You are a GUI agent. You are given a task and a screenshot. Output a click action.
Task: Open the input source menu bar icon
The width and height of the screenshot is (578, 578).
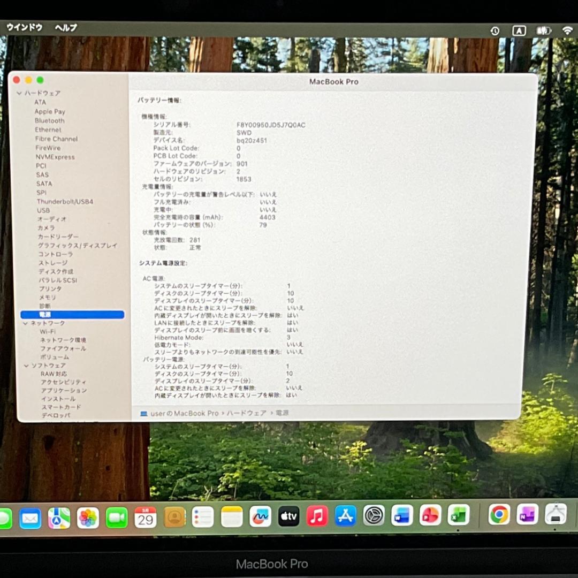pos(519,31)
